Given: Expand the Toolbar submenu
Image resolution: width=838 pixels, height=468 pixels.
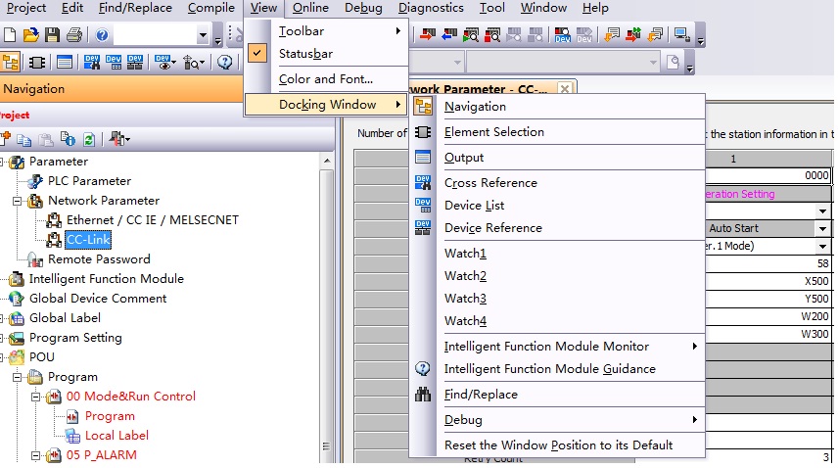Looking at the screenshot, I should pos(338,31).
